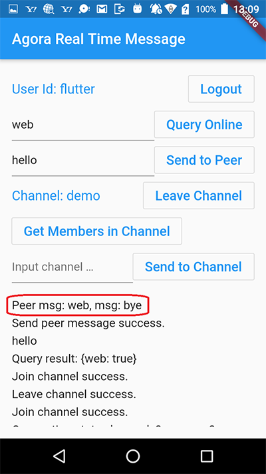The image size is (266, 474).
Task: Tap the Android back navigation triangle
Action: point(59,456)
